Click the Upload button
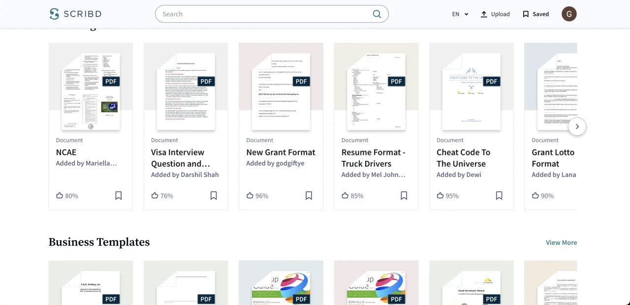Image resolution: width=630 pixels, height=305 pixels. (495, 14)
